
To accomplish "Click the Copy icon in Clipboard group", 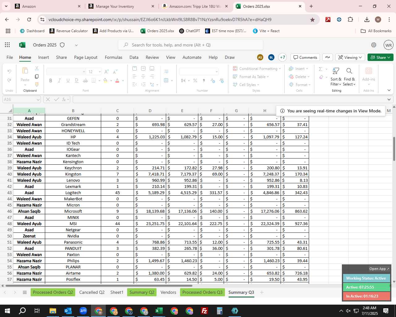I will coord(37,76).
